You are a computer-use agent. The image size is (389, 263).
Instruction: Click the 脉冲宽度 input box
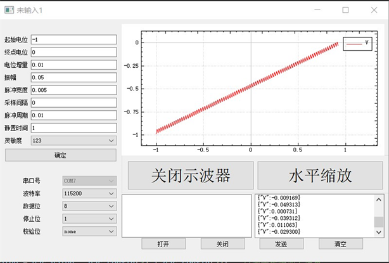click(x=73, y=90)
